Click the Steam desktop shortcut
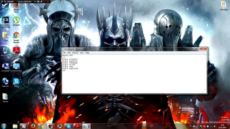The width and height of the screenshot is (230, 129). [x=5, y=7]
